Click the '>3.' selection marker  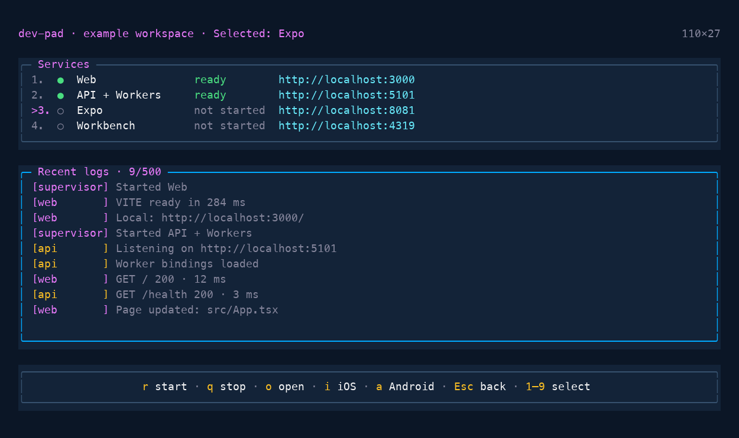pyautogui.click(x=41, y=110)
